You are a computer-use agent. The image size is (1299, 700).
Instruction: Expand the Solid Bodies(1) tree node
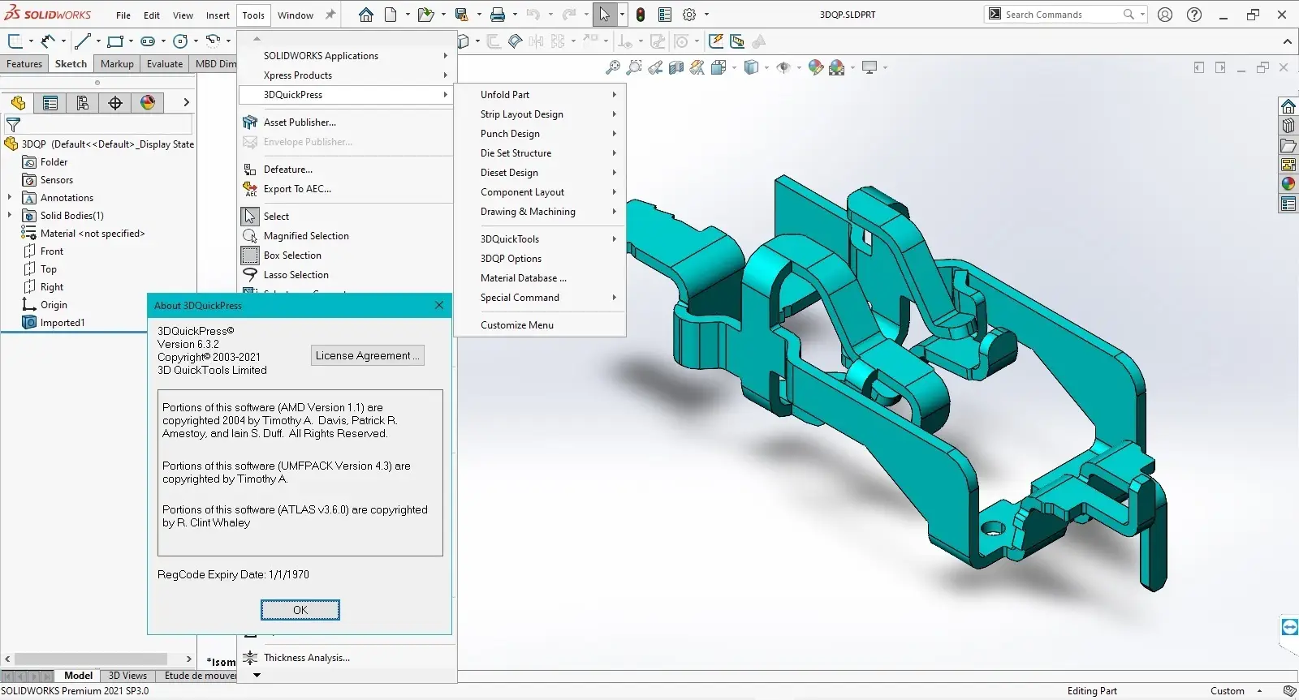tap(10, 215)
